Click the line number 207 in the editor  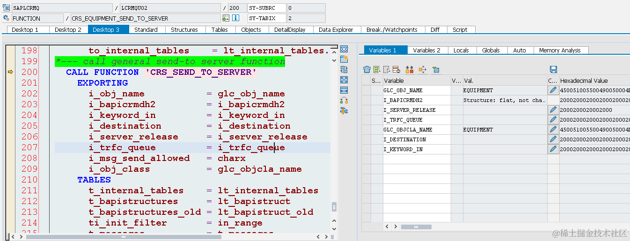(x=29, y=147)
